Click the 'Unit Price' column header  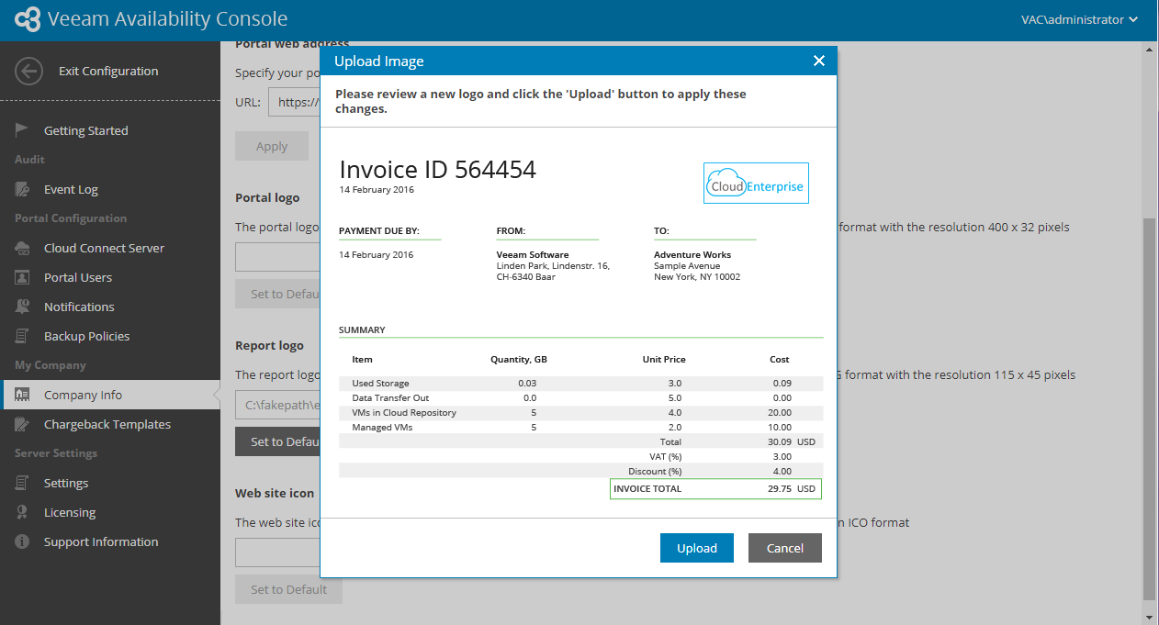coord(664,359)
